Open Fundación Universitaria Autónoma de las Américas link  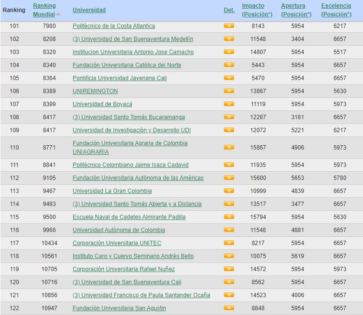138,178
